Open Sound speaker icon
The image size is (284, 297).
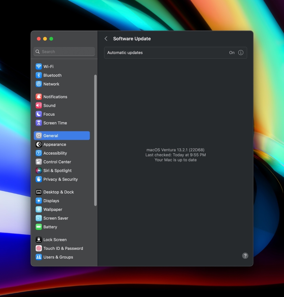[x=39, y=105]
